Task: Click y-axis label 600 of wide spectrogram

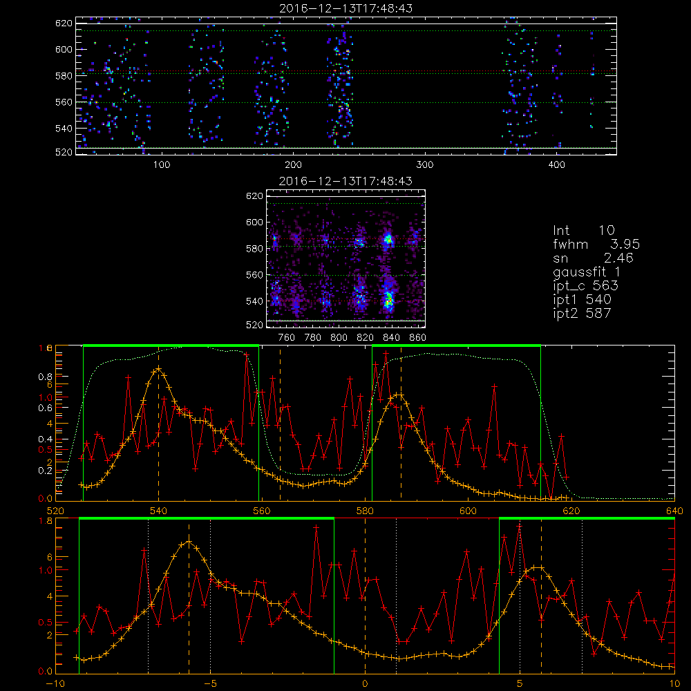Action: tap(64, 49)
